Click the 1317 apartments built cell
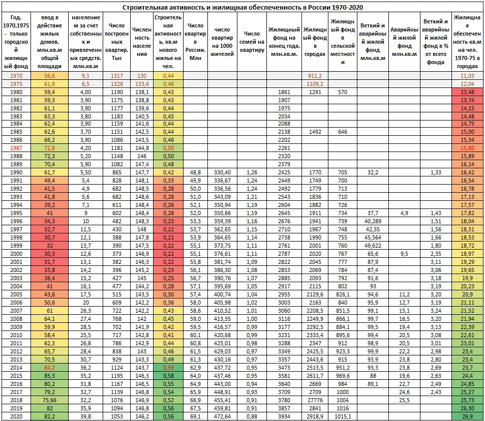The image size is (485, 421). (x=116, y=75)
